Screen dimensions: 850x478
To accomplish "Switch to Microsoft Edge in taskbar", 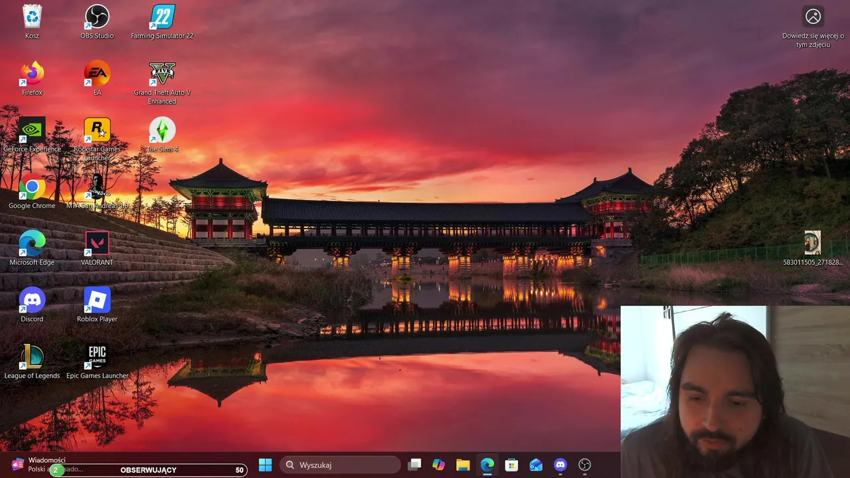I will tap(487, 465).
